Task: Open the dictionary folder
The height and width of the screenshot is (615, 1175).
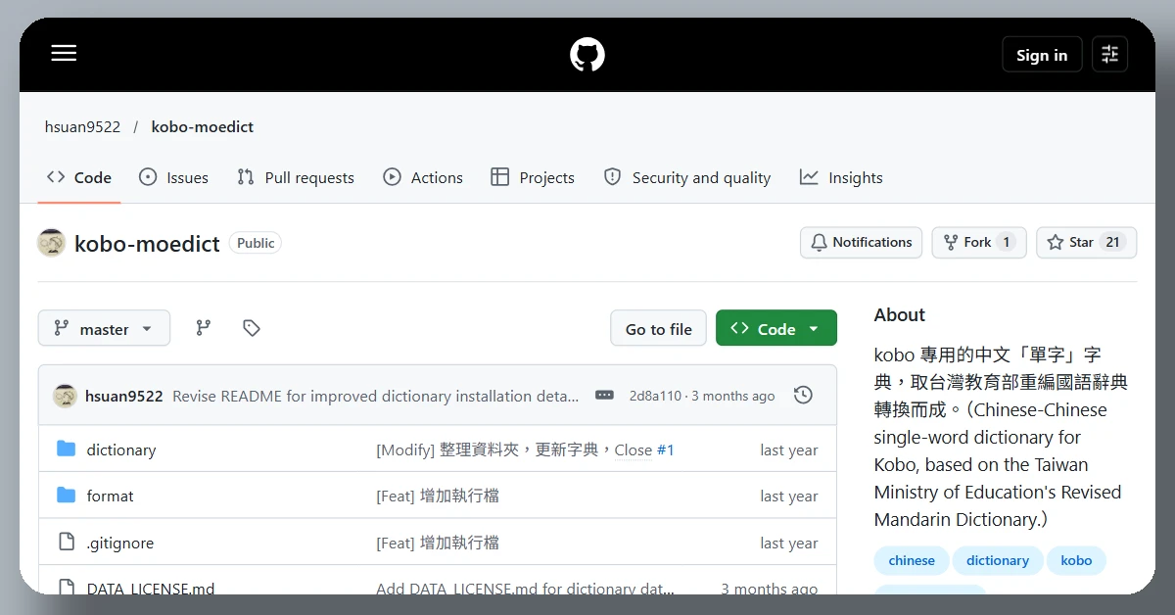Action: 121,449
